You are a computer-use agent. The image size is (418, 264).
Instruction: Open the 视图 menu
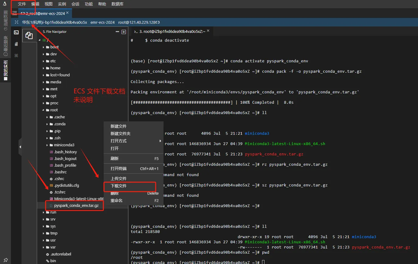pyautogui.click(x=49, y=4)
